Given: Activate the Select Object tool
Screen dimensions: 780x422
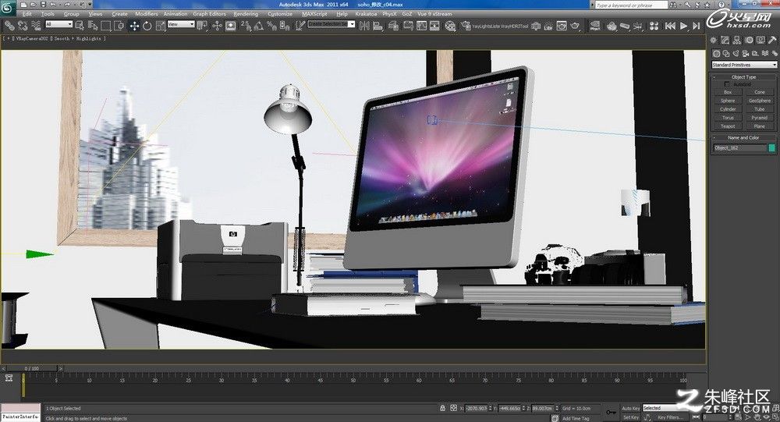Looking at the screenshot, I should (x=80, y=25).
